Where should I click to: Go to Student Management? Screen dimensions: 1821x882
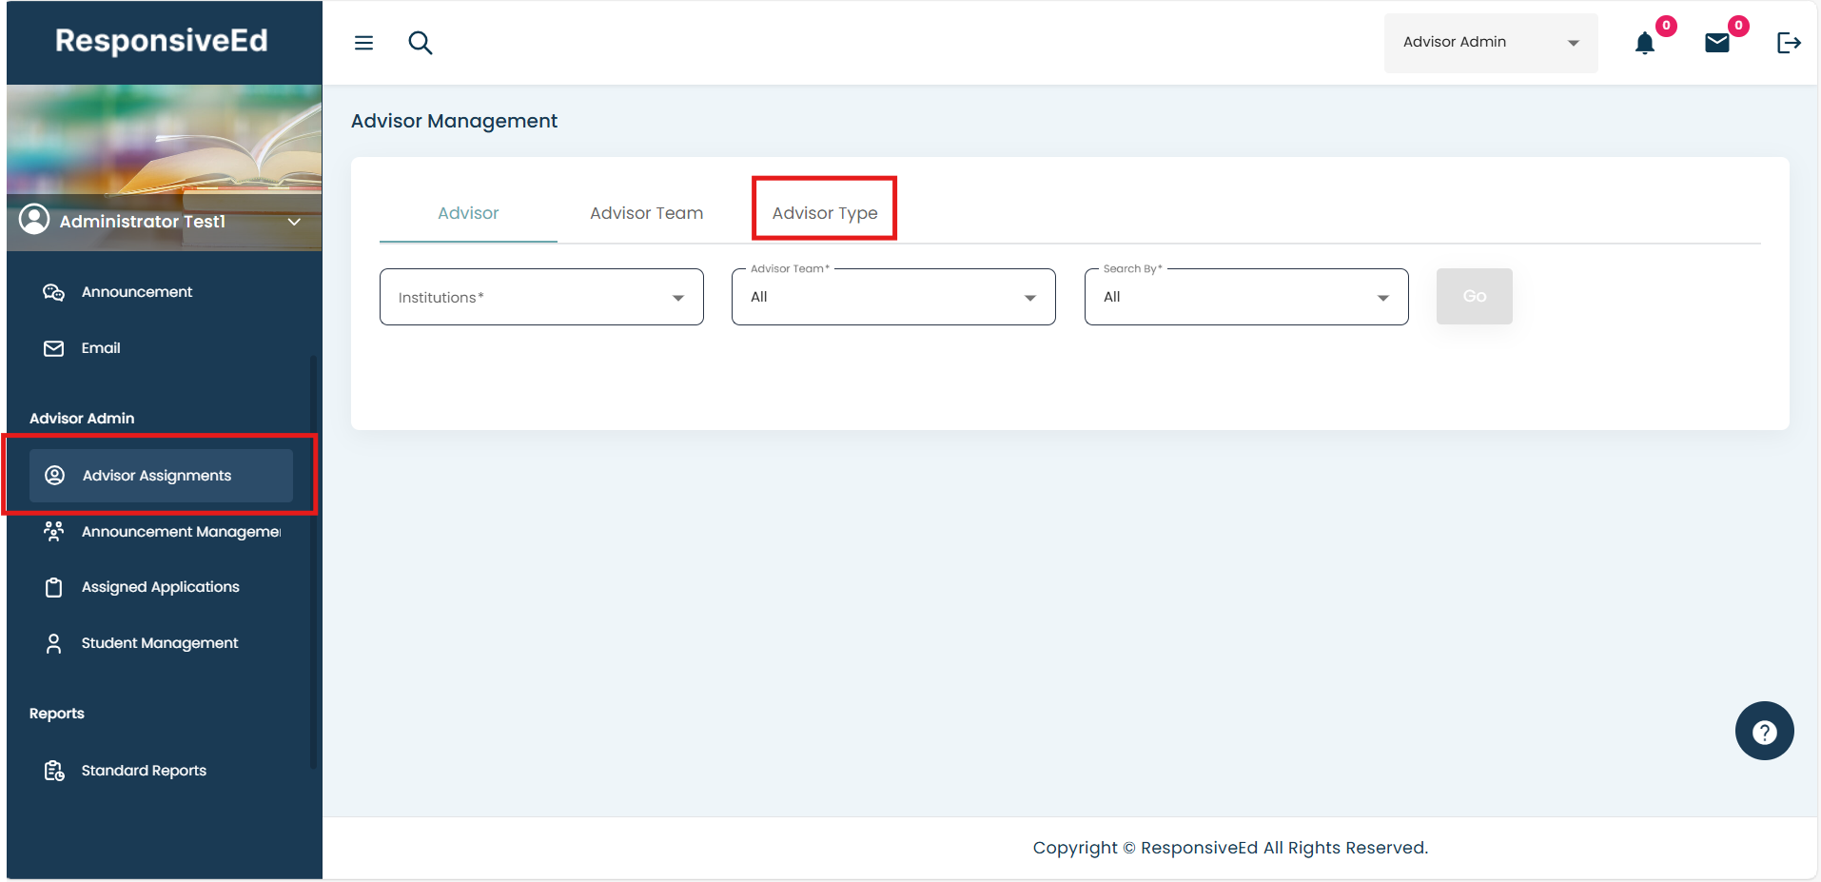[x=159, y=643]
